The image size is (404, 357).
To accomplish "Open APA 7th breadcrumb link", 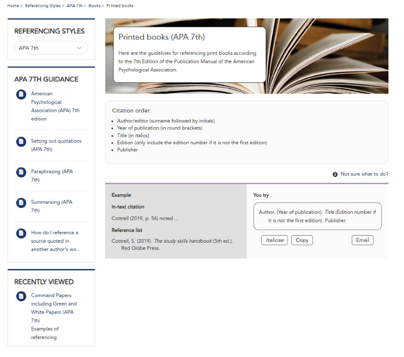I will pyautogui.click(x=75, y=6).
